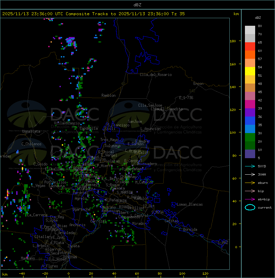This screenshot has height=278, width=275.
Task: Click the La_Carrera map label
Action: [37, 215]
